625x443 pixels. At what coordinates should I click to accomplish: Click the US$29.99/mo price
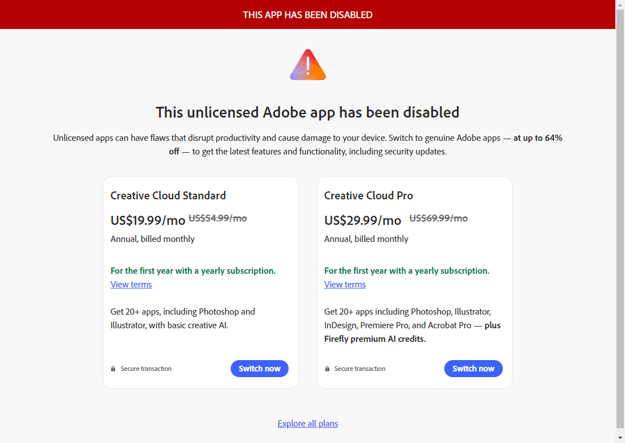[x=363, y=220]
